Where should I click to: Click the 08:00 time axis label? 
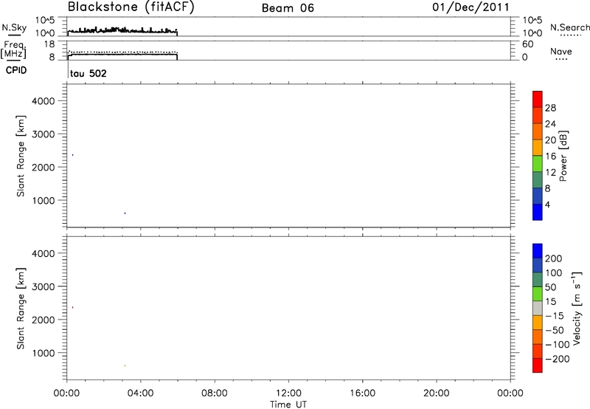pyautogui.click(x=214, y=393)
